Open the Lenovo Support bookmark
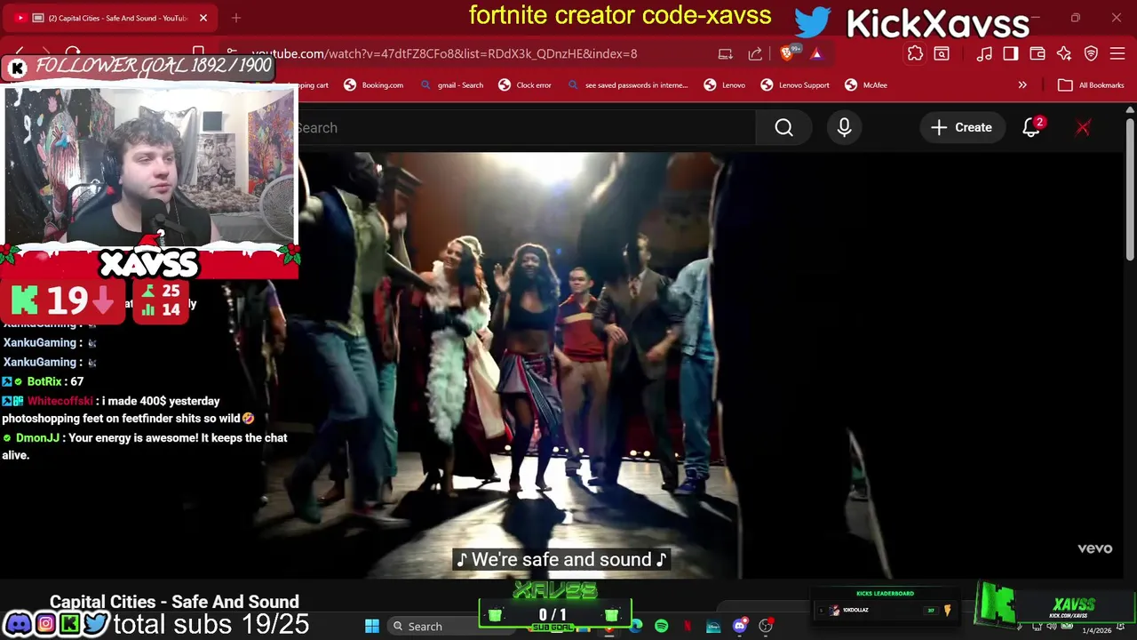The width and height of the screenshot is (1137, 640). [795, 85]
